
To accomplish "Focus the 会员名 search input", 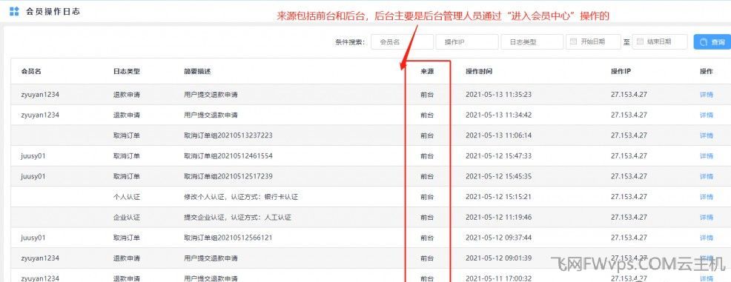I will tap(403, 42).
